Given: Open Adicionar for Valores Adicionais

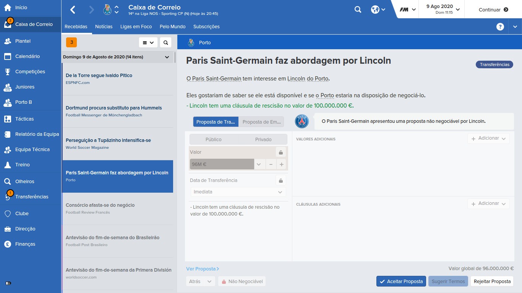Looking at the screenshot, I should pyautogui.click(x=488, y=138).
